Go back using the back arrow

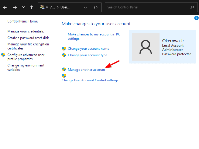point(5,7)
